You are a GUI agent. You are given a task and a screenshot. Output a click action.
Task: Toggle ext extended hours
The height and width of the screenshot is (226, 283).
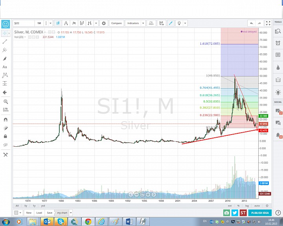click(230, 206)
